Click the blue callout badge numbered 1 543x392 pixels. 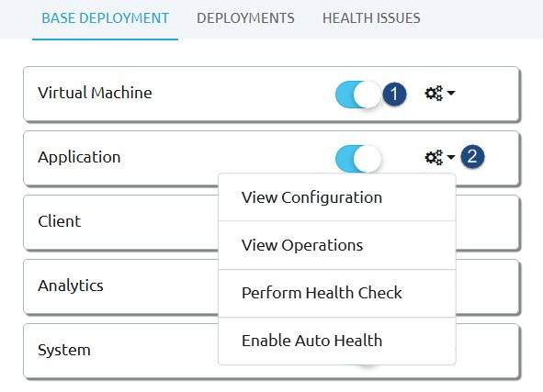coord(394,94)
